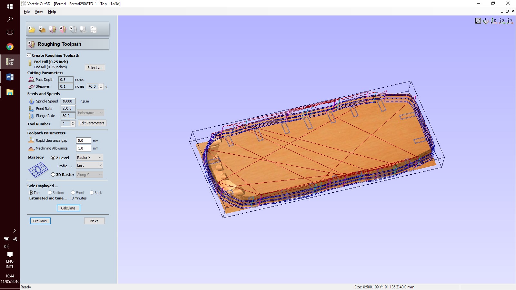
Task: Click the Stepover inches field
Action: tap(66, 86)
